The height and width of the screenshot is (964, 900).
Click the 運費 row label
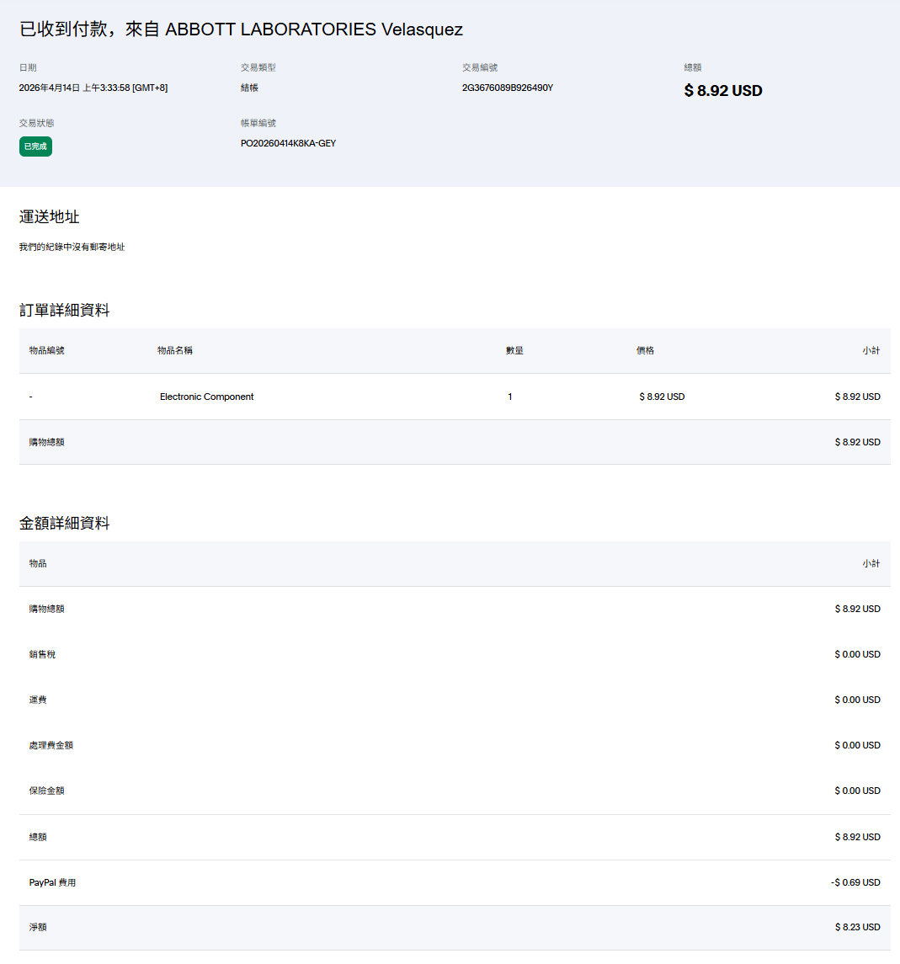click(38, 700)
